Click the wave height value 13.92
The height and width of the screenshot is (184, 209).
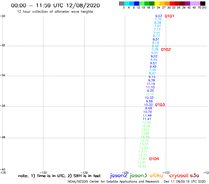pyautogui.click(x=145, y=133)
